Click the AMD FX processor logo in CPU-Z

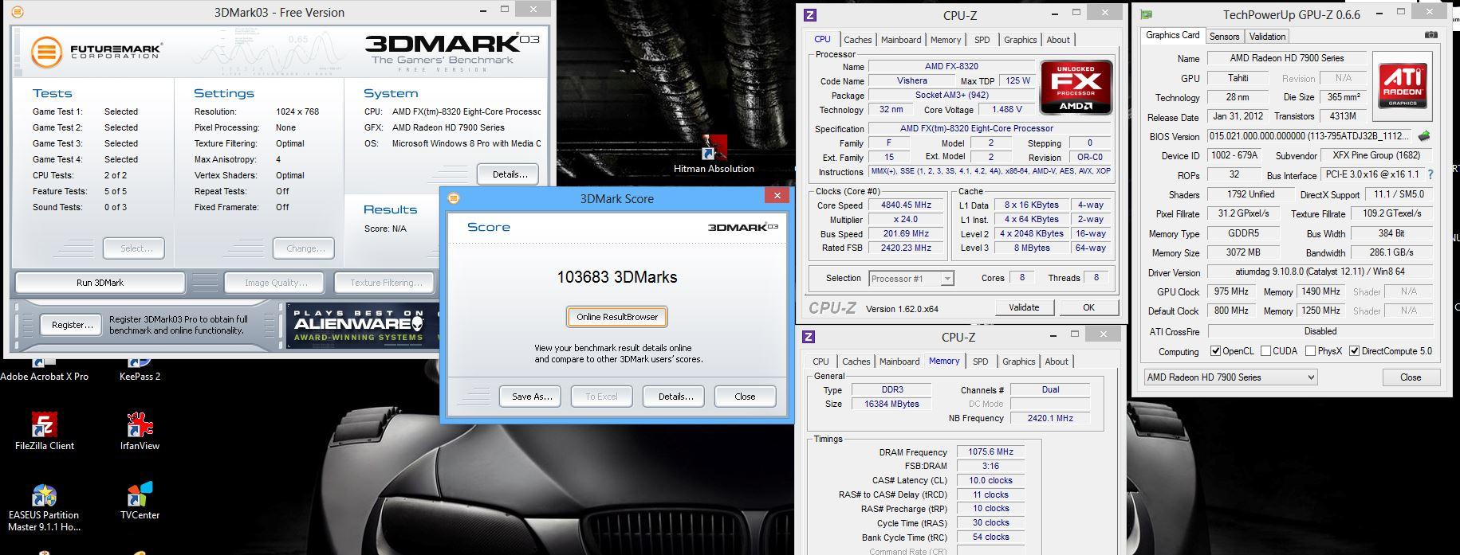click(1076, 87)
